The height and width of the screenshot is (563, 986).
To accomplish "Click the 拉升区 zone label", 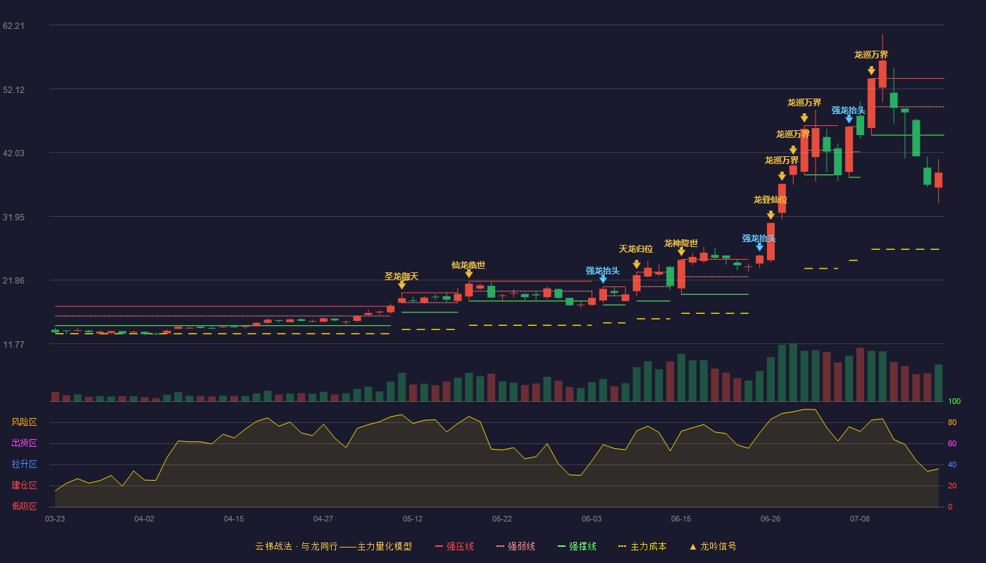I will [24, 464].
